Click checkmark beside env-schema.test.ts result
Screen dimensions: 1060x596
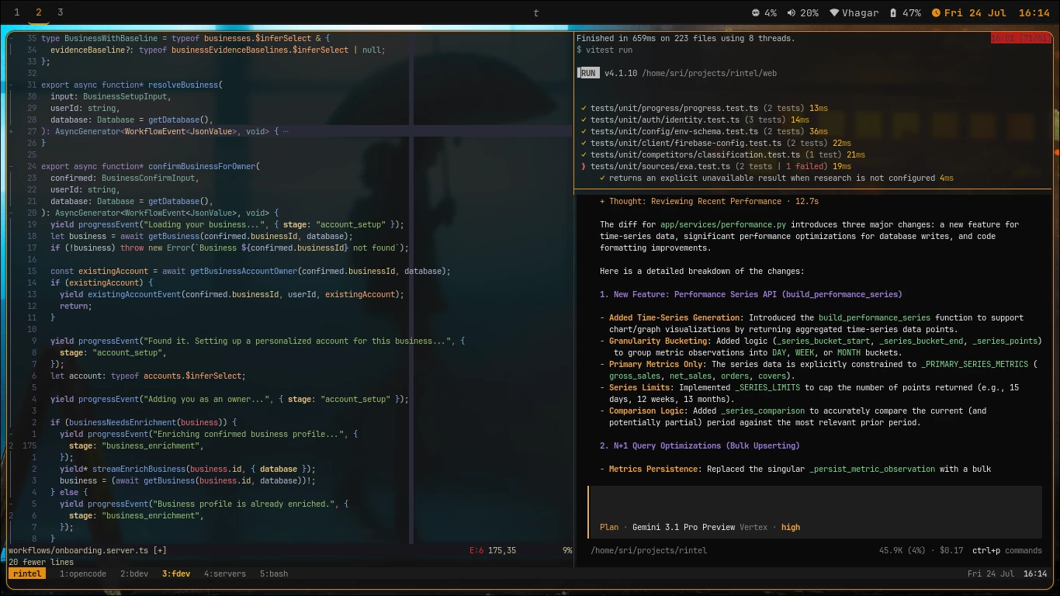click(x=584, y=132)
